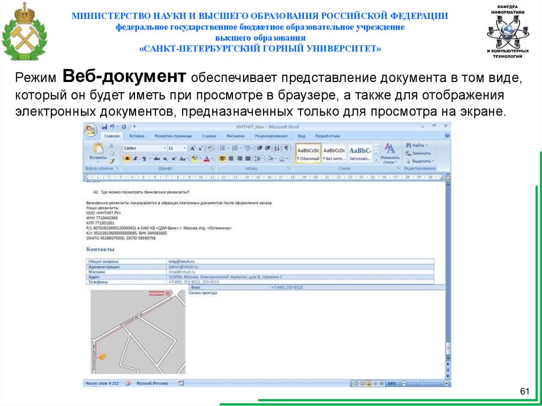Click the multilevel list icon

pos(247,148)
